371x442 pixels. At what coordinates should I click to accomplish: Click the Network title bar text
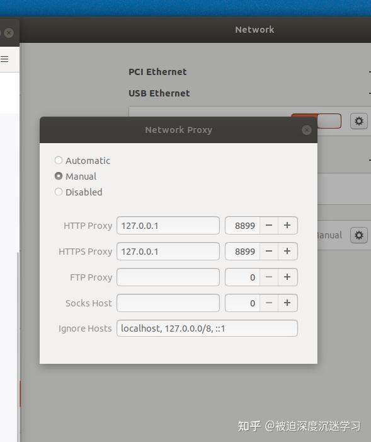click(x=254, y=30)
